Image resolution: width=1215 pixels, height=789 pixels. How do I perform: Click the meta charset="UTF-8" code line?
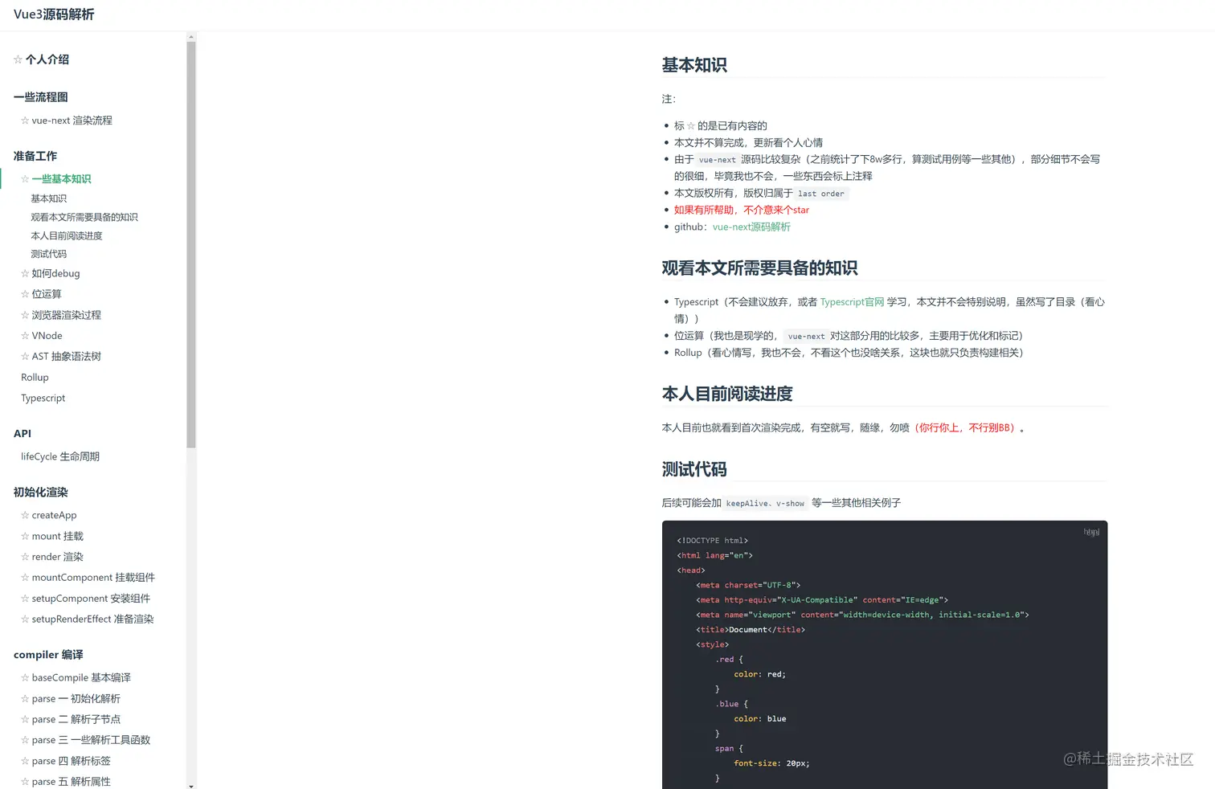pyautogui.click(x=748, y=586)
